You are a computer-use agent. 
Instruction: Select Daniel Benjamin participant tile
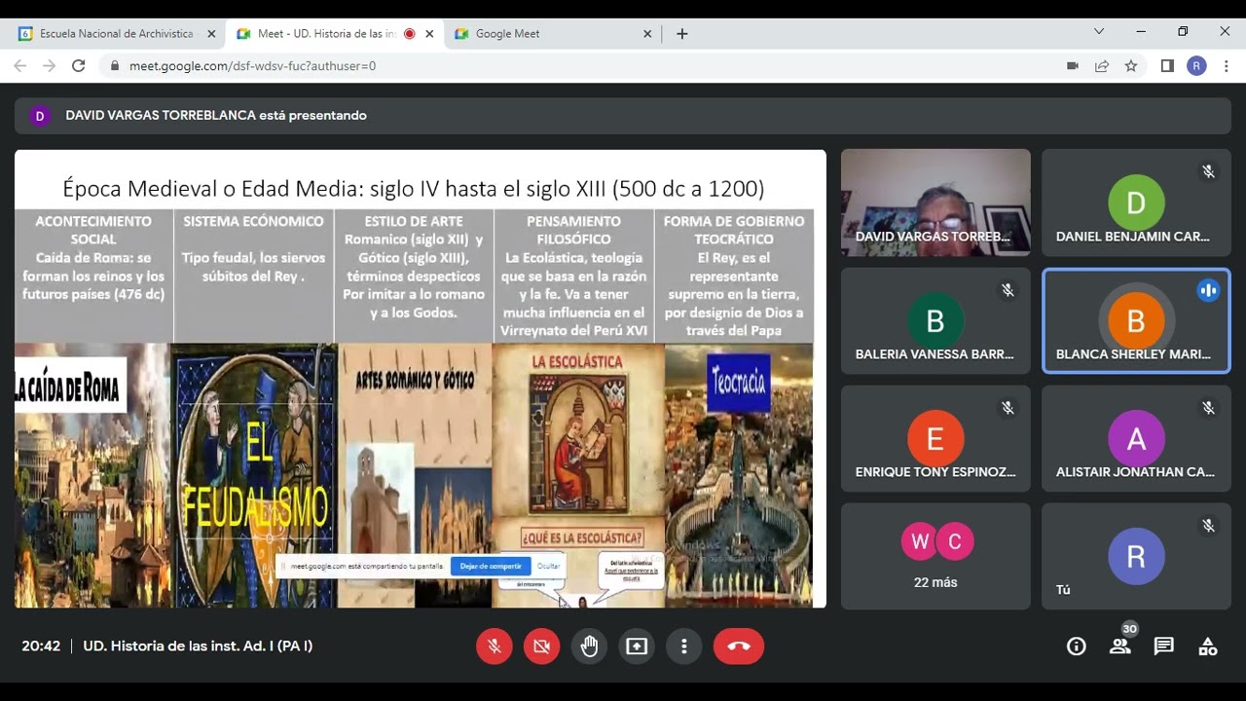coord(1136,203)
